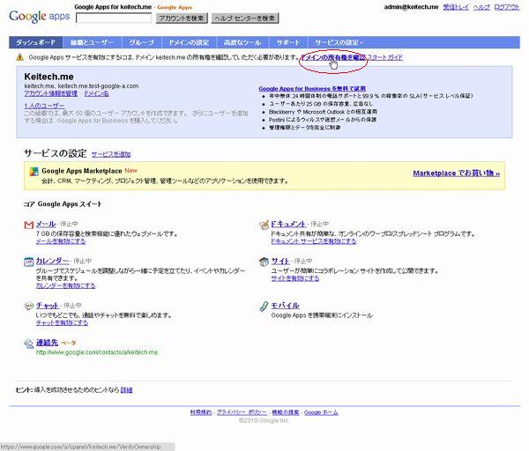Open the 1 人のユーザー link
This screenshot has height=451, width=529.
click(44, 106)
